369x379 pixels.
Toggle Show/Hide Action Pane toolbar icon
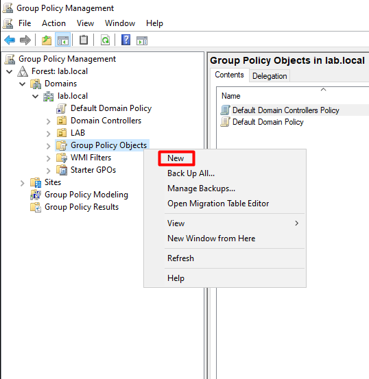click(142, 40)
